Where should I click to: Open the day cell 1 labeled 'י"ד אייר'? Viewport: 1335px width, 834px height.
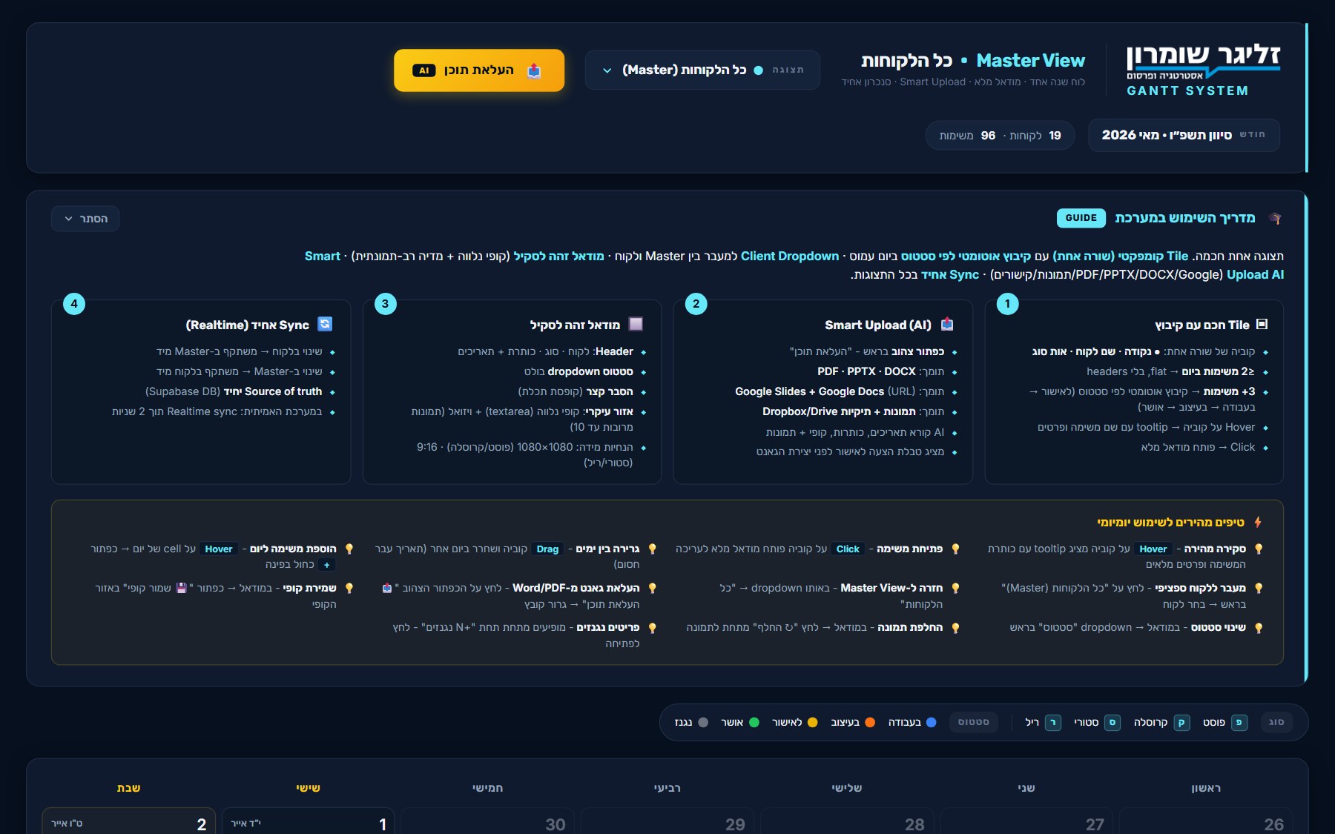[308, 821]
